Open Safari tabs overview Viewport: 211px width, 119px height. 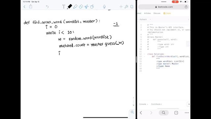tap(176, 113)
